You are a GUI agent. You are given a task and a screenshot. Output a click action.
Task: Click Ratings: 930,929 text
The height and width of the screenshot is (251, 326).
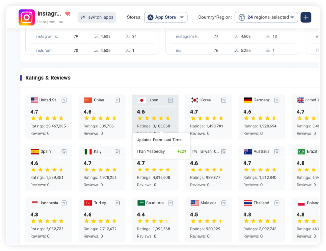tap(205, 229)
